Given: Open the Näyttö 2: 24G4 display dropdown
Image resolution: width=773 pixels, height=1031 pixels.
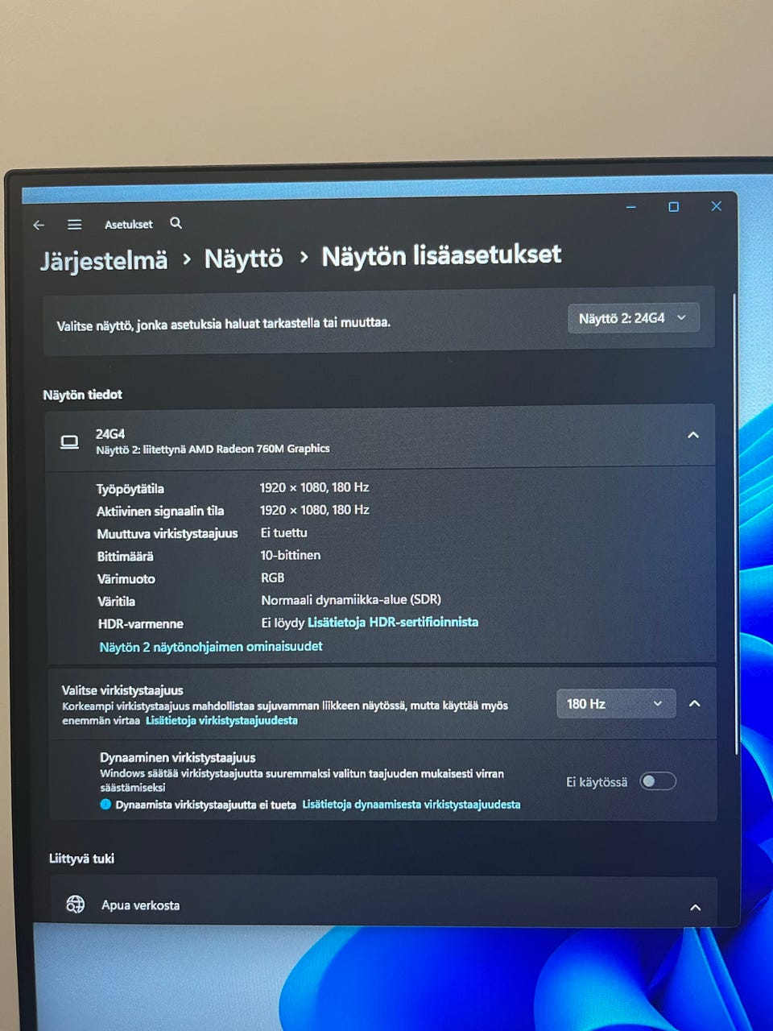Looking at the screenshot, I should 633,318.
